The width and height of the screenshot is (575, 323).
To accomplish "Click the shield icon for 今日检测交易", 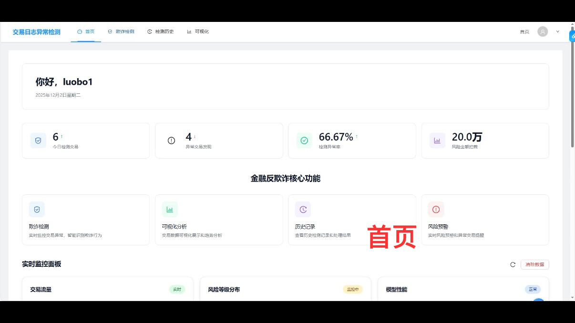I will (x=38, y=141).
